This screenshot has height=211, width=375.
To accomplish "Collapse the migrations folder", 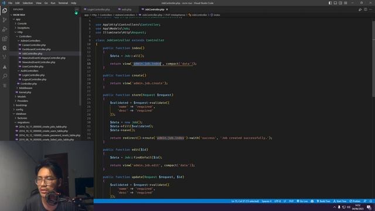I will (x=23, y=122).
